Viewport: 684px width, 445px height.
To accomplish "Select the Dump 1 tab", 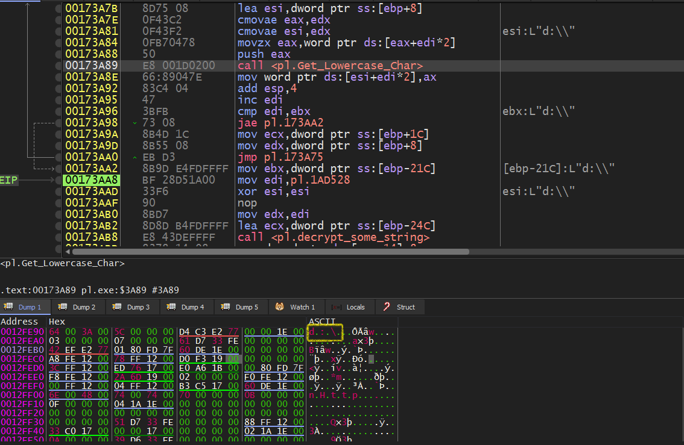I will pos(25,307).
